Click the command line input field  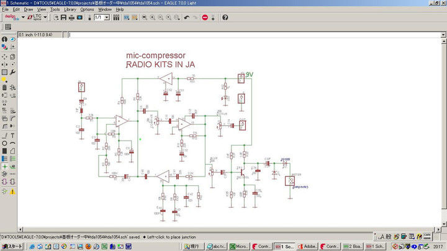pos(248,35)
